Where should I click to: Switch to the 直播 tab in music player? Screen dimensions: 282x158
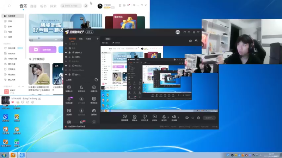33,6
